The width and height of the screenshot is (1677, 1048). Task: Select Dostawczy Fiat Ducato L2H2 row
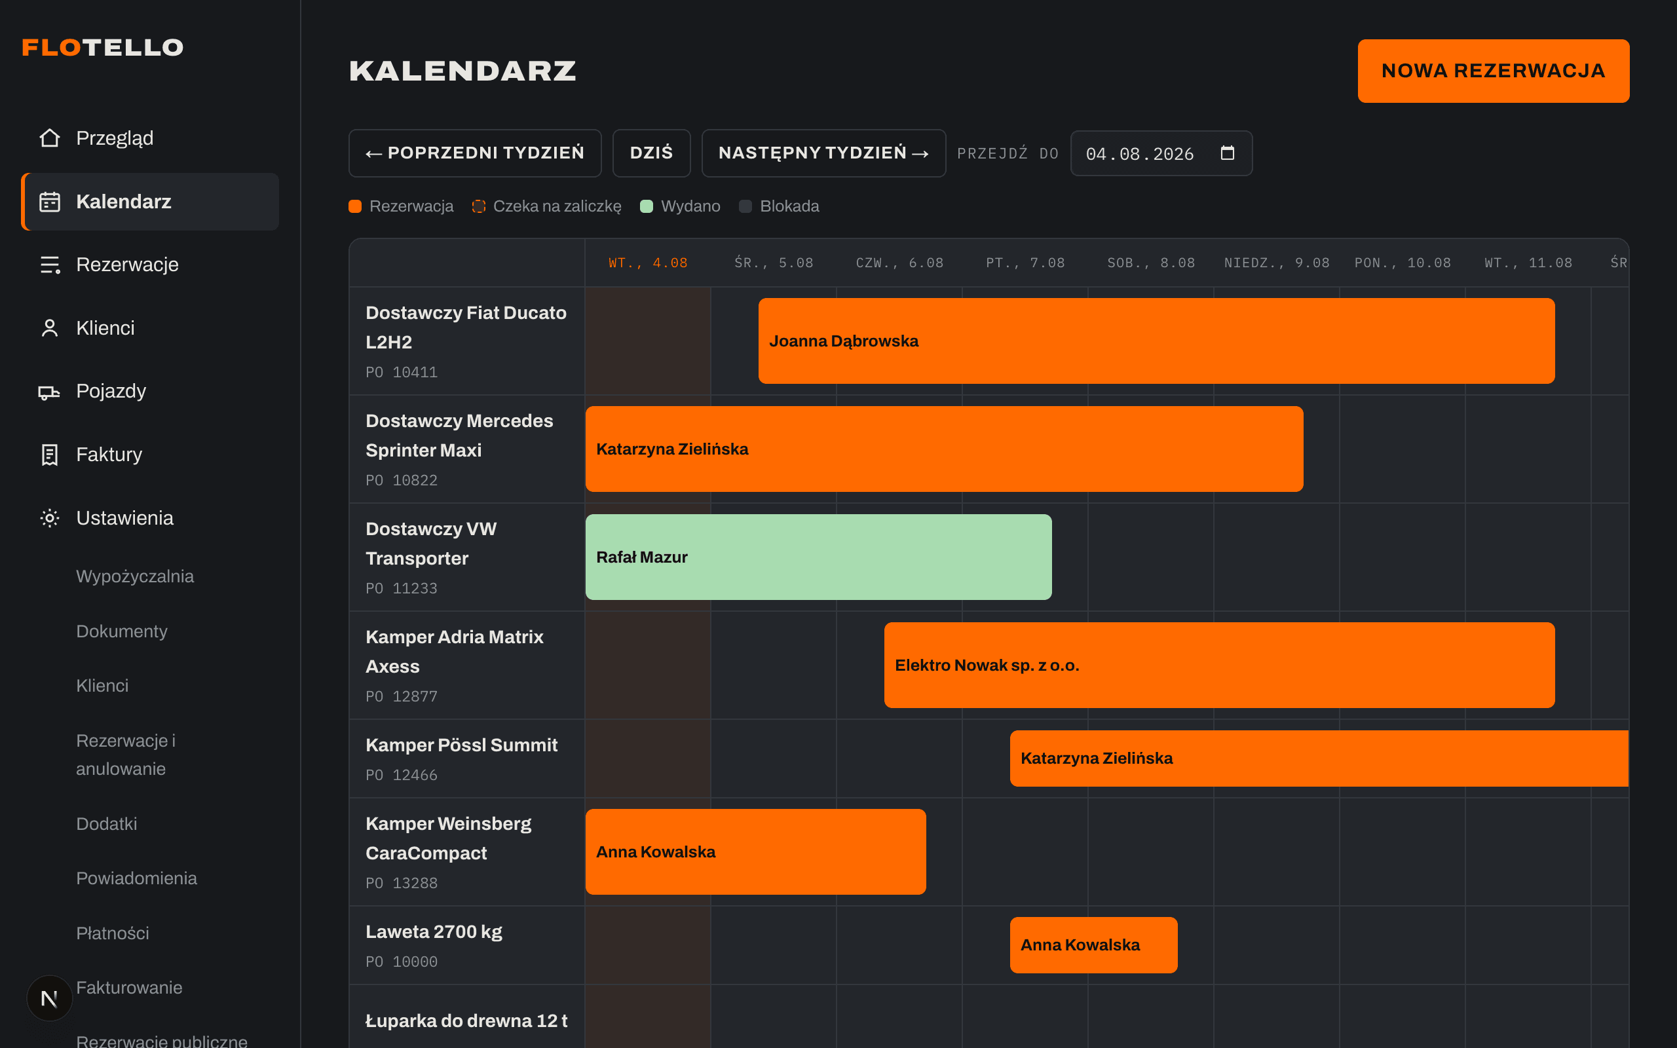click(467, 341)
